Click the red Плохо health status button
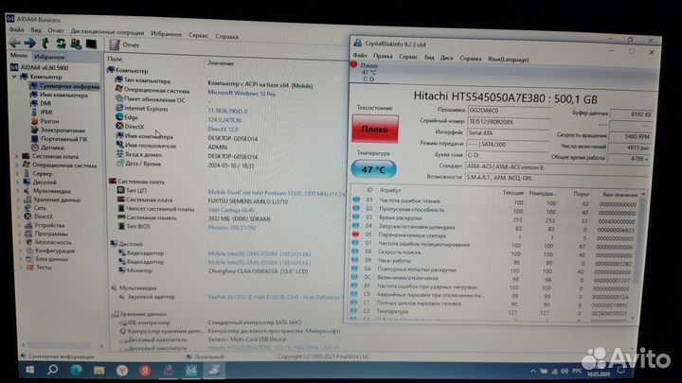 click(375, 129)
